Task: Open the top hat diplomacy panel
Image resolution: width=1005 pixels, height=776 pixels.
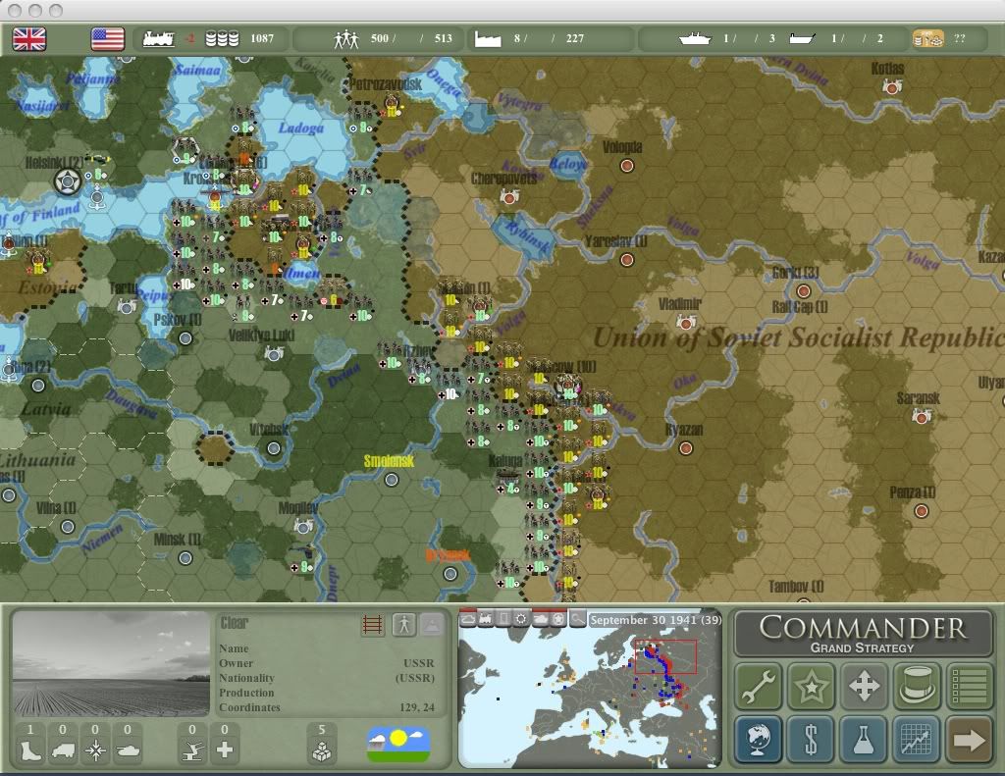Action: (x=917, y=686)
